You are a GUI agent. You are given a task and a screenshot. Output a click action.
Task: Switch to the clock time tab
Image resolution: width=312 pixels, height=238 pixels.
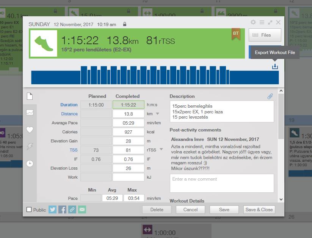point(30,164)
